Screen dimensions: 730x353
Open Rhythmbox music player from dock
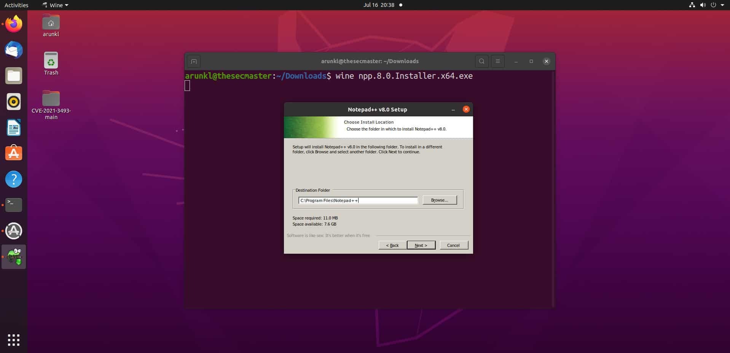14,102
